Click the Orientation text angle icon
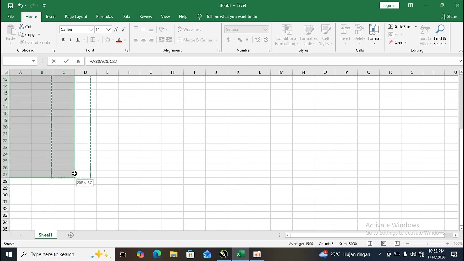This screenshot has width=464, height=261. click(x=162, y=29)
